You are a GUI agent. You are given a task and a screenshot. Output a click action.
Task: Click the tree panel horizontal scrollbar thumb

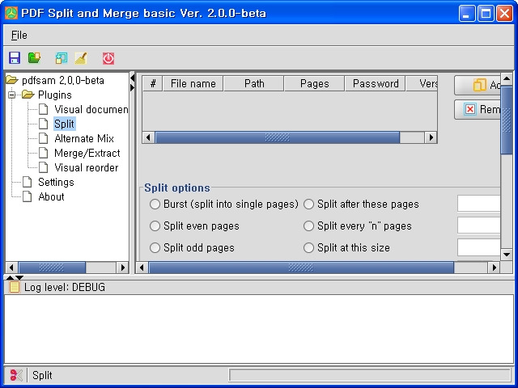(52, 268)
